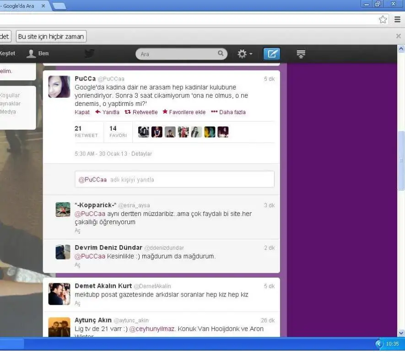Reply using the Yanıtla arrow

click(107, 112)
